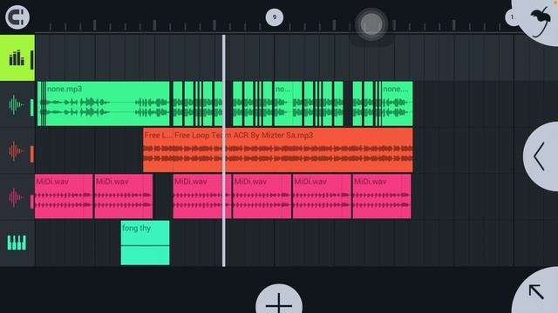
Task: Select the last MiDi.wav pink clip
Action: point(382,196)
